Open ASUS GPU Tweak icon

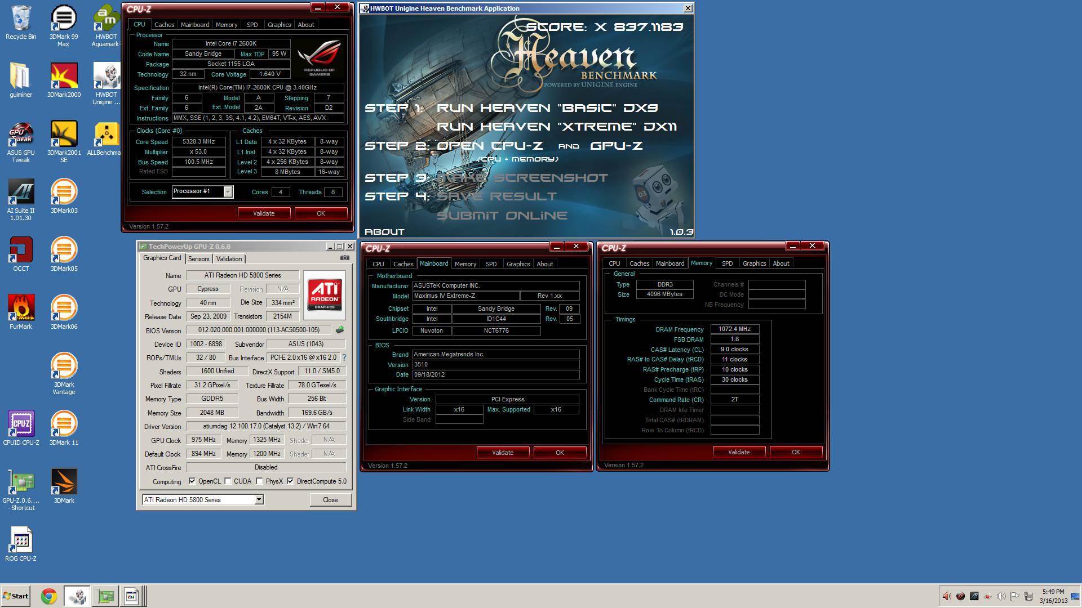coord(21,142)
